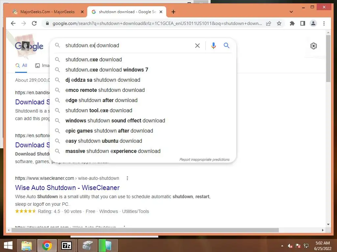
Task: Open the en.bandisoft Download result title
Action: [x=33, y=102]
